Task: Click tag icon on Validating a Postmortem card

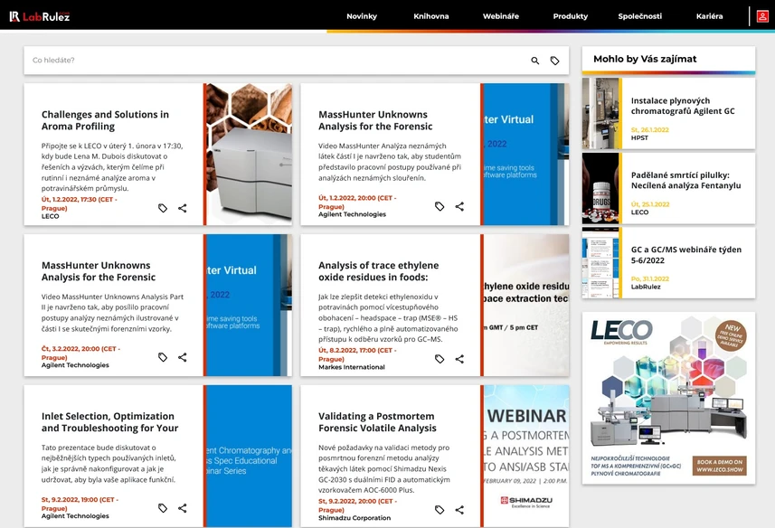Action: [x=439, y=509]
